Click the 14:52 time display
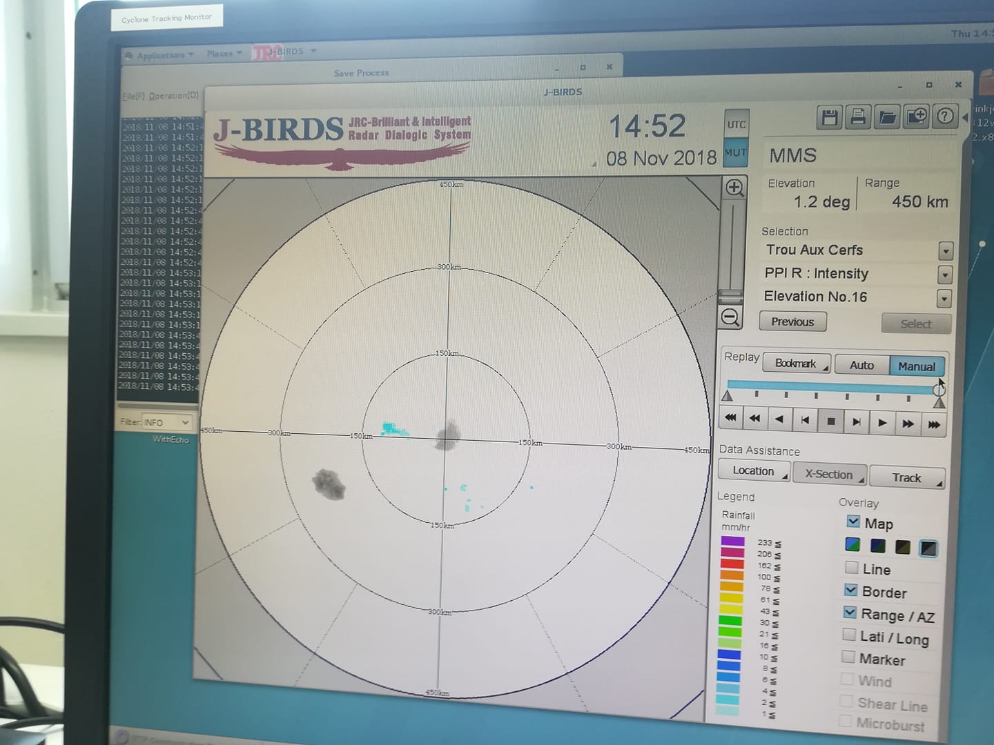The width and height of the screenshot is (994, 745). [x=647, y=126]
